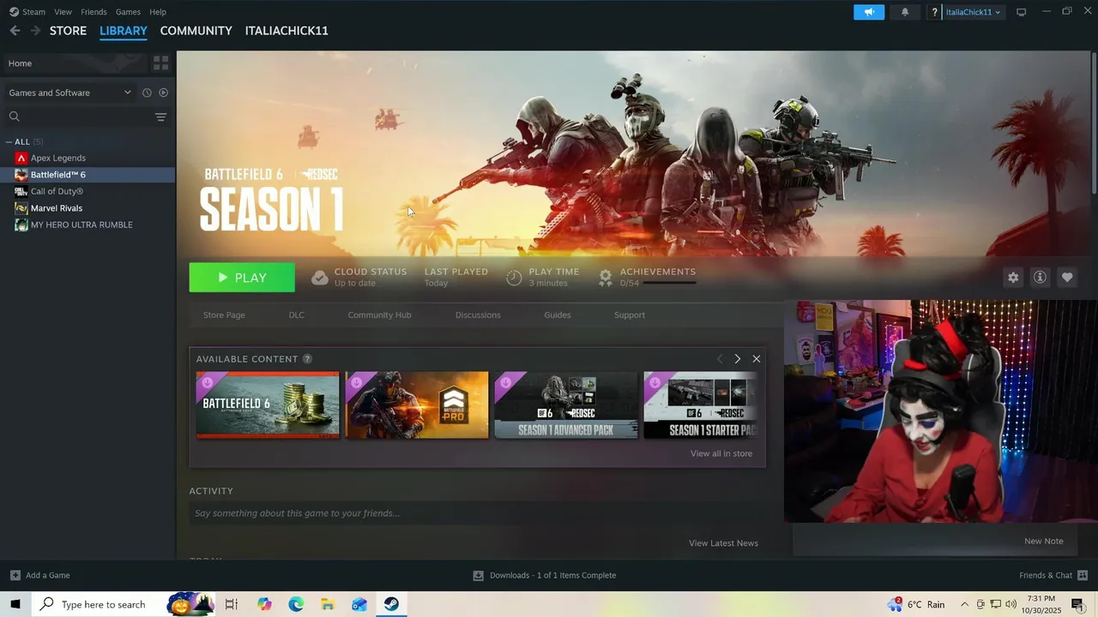Click the Battlefield Pro content thumbnail
Screen dimensions: 1098x617
point(417,404)
